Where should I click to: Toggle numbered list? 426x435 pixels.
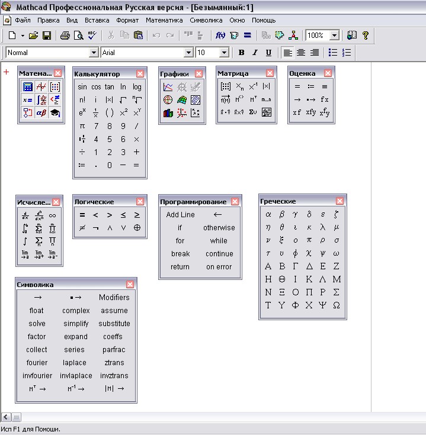pyautogui.click(x=347, y=53)
